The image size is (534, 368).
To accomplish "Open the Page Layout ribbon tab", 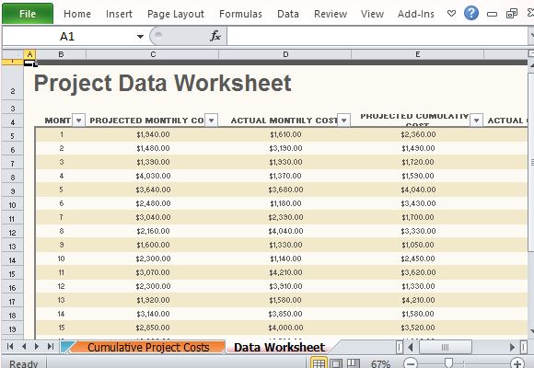I will click(176, 14).
